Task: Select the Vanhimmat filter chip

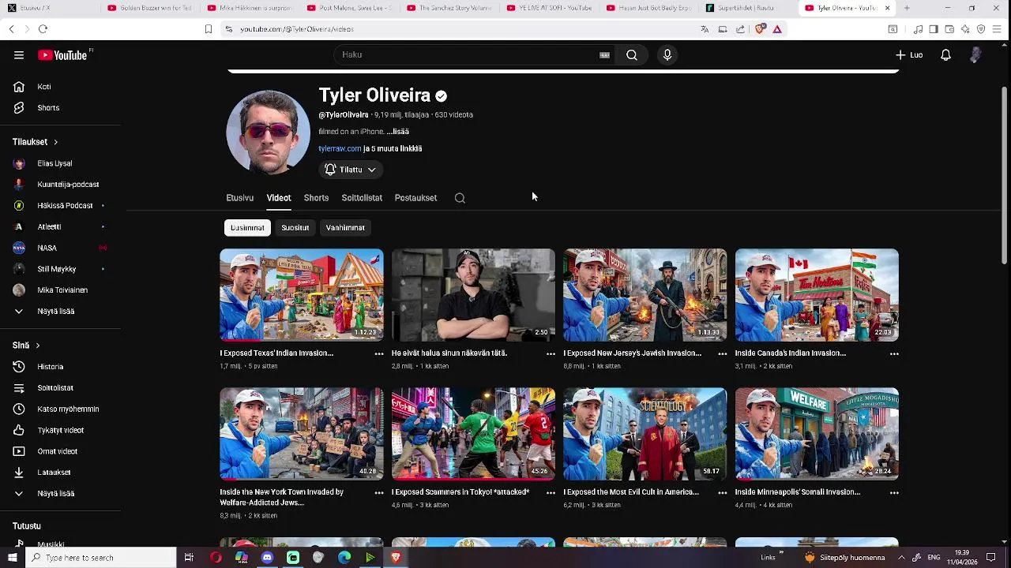Action: point(345,228)
